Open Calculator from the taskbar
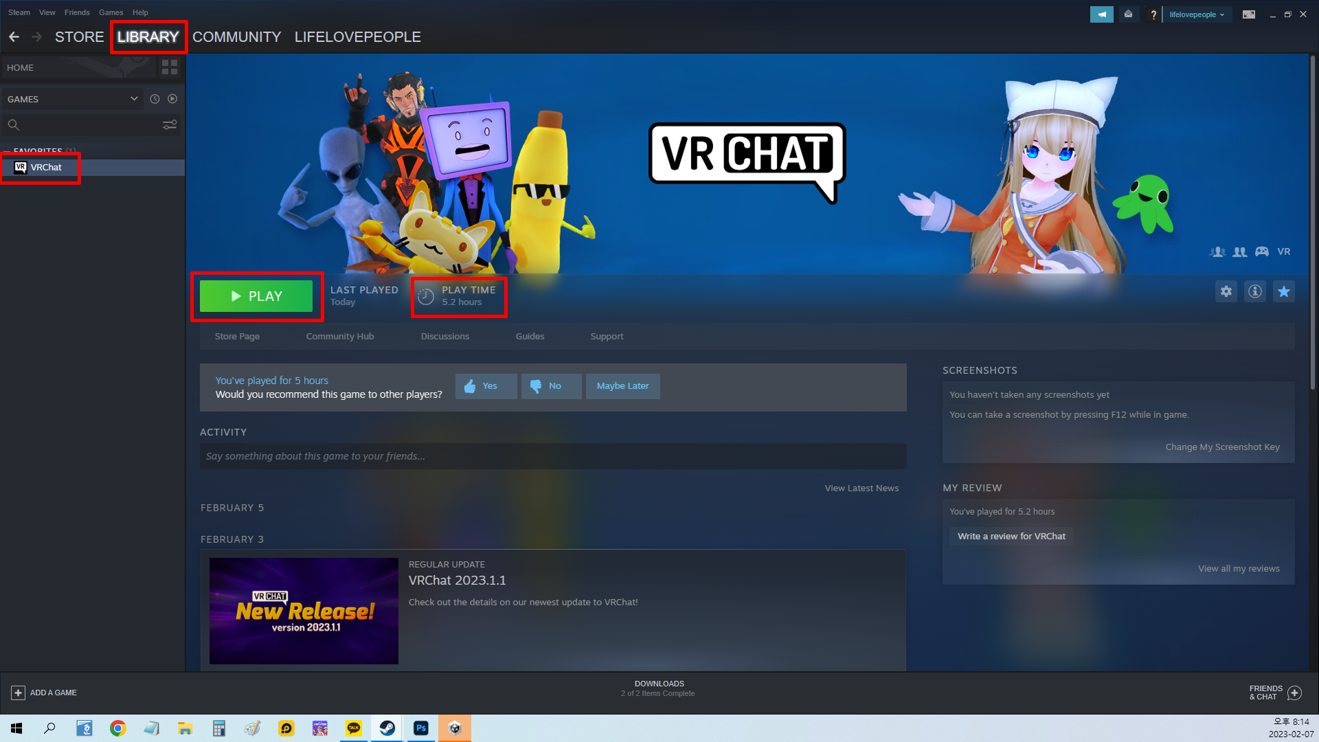This screenshot has width=1319, height=742. [219, 728]
